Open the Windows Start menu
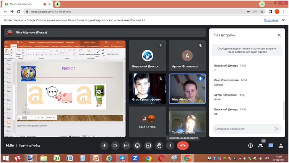The width and height of the screenshot is (289, 163). coord(6,158)
